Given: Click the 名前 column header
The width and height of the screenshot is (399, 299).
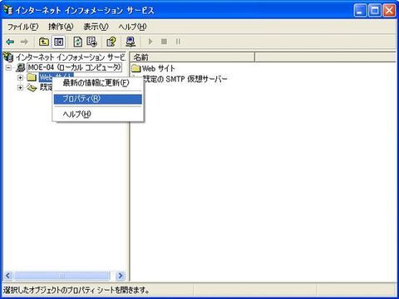Looking at the screenshot, I should click(x=192, y=57).
